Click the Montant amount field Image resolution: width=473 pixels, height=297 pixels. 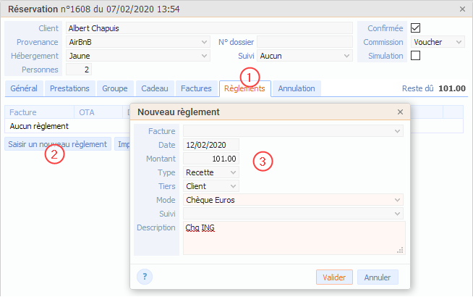point(211,159)
